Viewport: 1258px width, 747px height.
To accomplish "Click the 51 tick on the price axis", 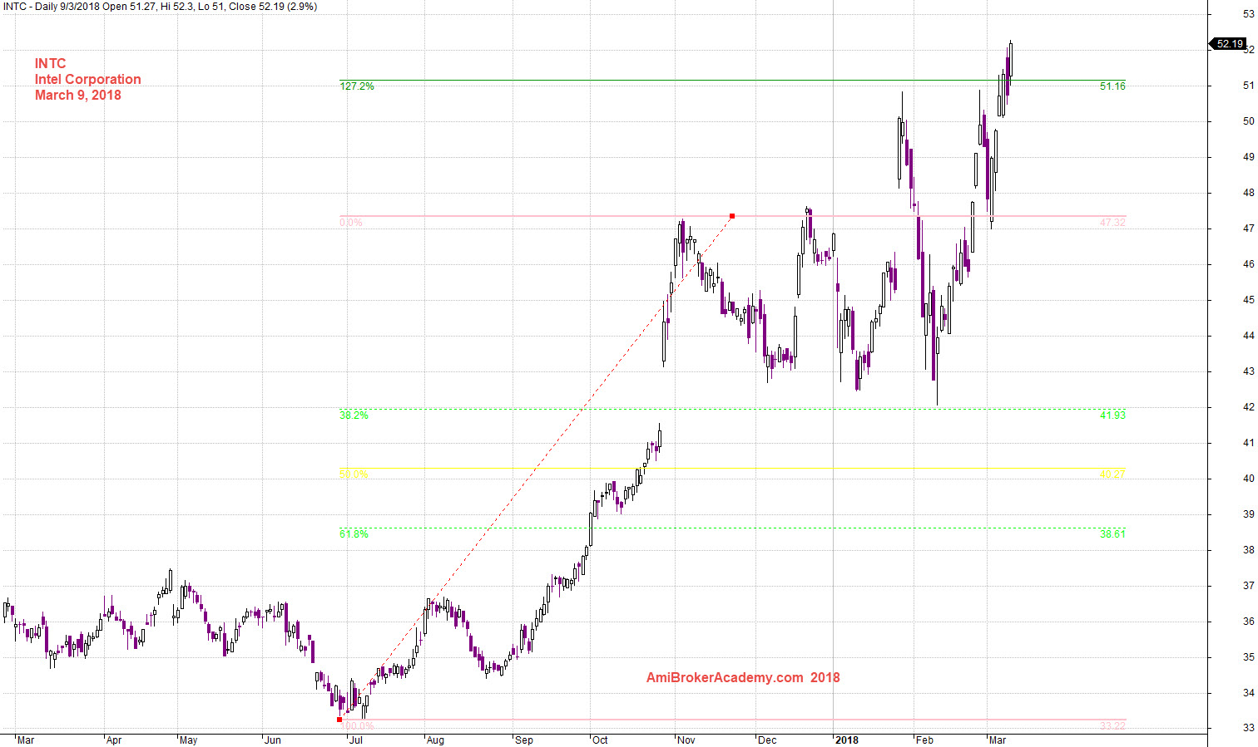I will coord(1248,86).
